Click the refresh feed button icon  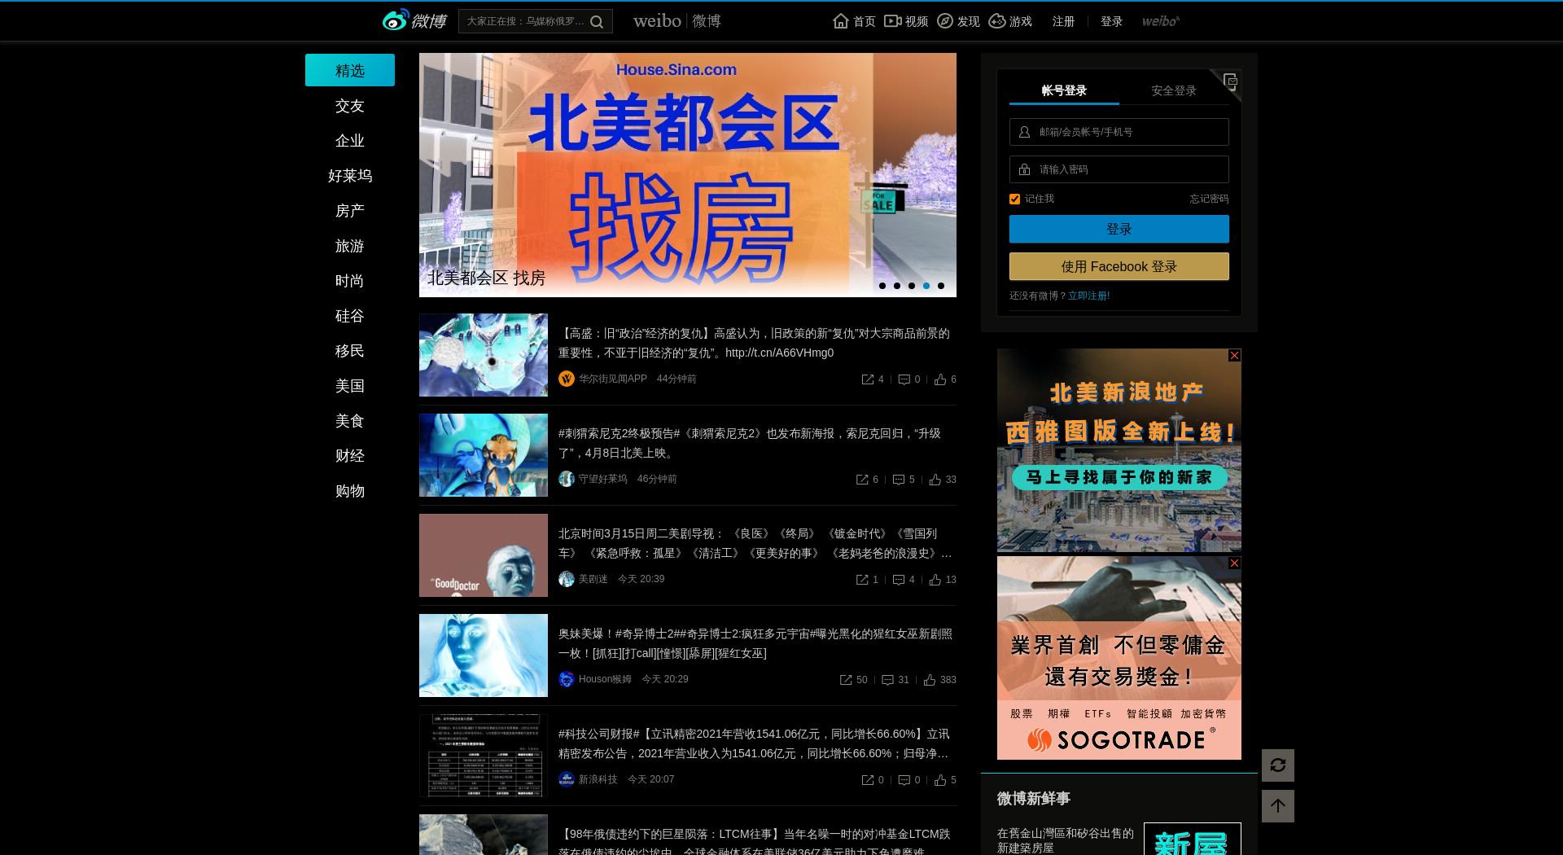(1278, 765)
